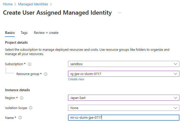Click the Create User Assigned Managed Identity heading
This screenshot has height=128, width=188.
click(57, 13)
